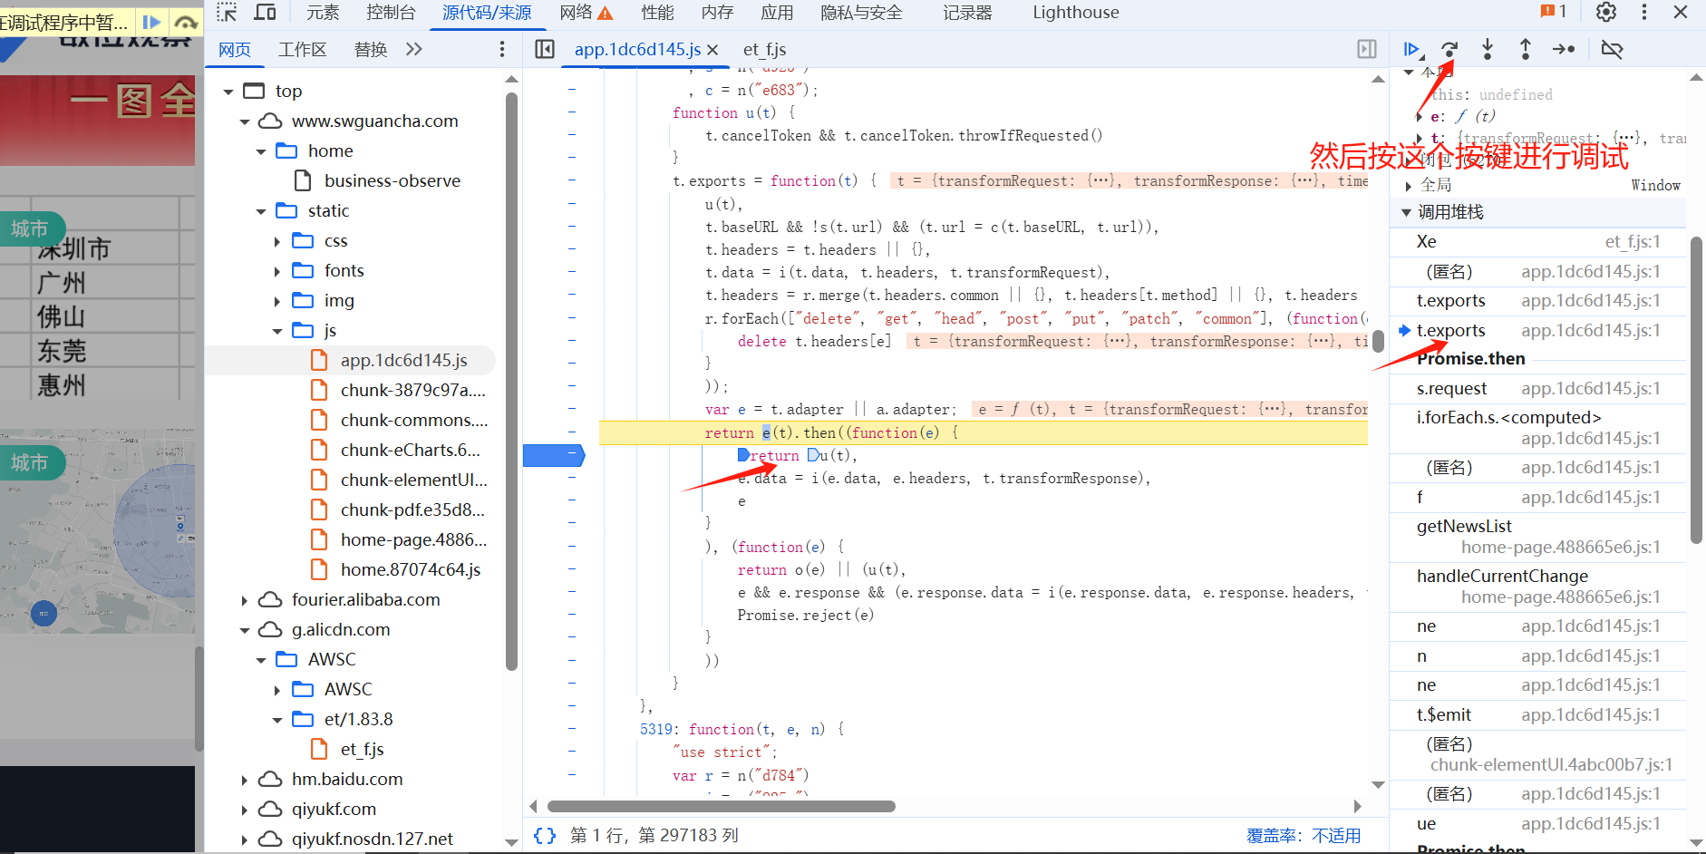This screenshot has width=1706, height=854.
Task: Expand the css folder
Action: 277,241
